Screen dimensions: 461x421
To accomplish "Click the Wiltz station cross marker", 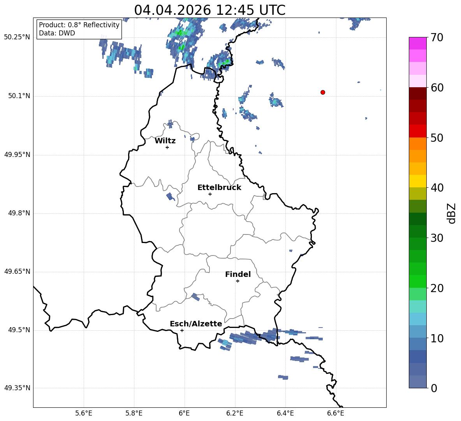I will click(x=167, y=147).
